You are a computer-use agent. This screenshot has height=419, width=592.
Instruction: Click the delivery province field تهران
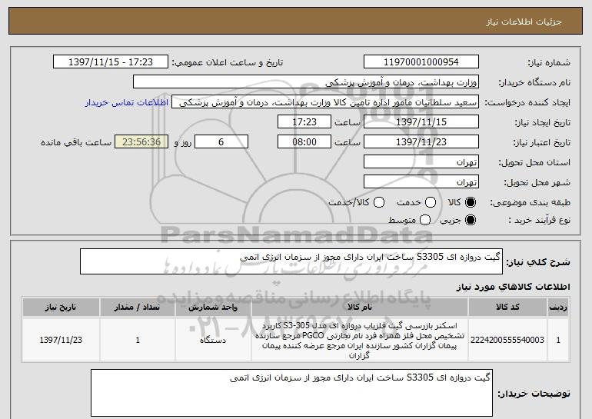(421, 162)
